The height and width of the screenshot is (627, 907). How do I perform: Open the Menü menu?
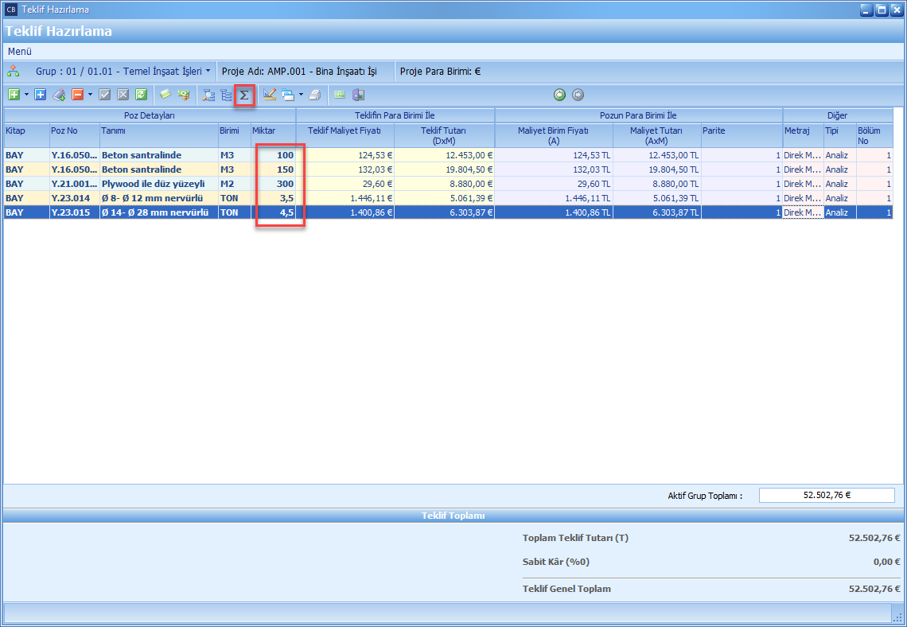coord(20,51)
